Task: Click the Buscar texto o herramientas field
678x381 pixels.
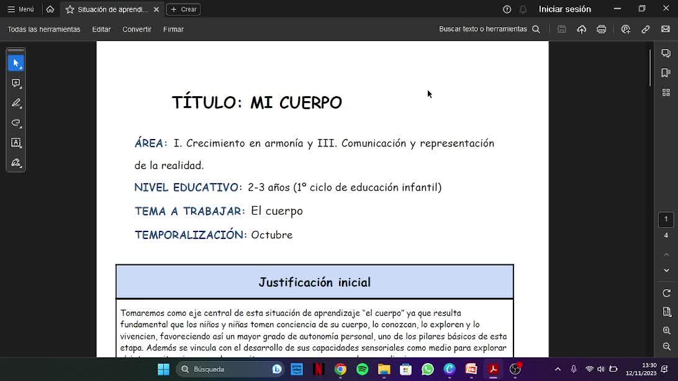Action: [x=489, y=29]
